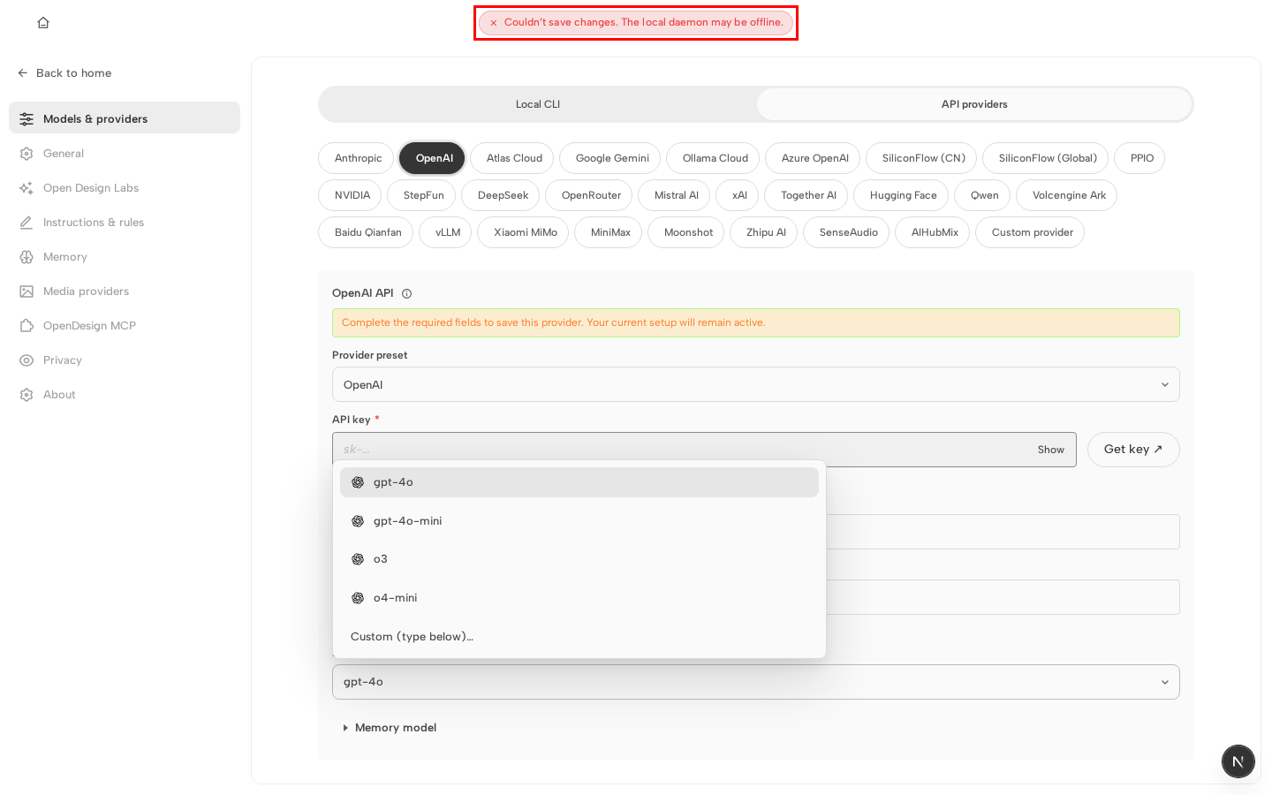Select the Atlas Cloud provider chip
Screen dimensions: 1272x795
(x=514, y=158)
